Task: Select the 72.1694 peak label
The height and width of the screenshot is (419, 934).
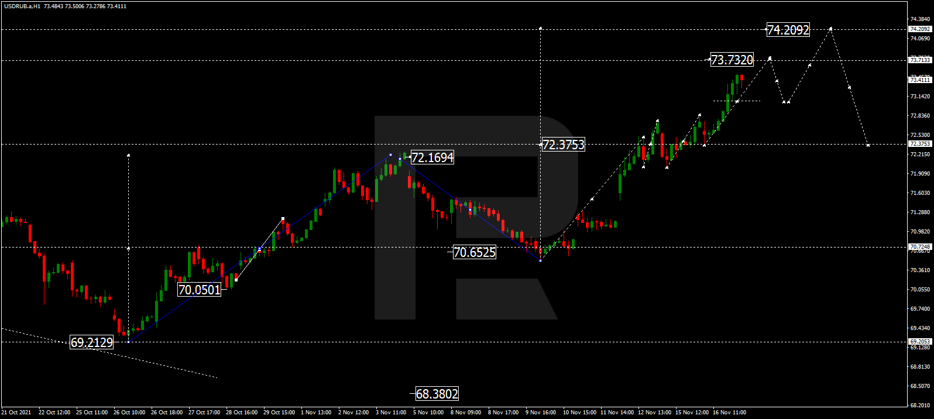Action: click(x=432, y=157)
